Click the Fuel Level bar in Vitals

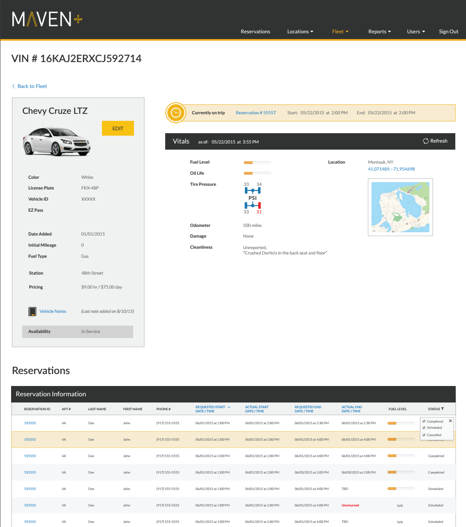[257, 162]
